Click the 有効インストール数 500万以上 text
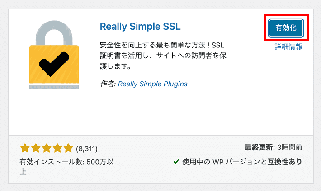Image resolution: width=321 pixels, height=191 pixels. tap(66, 167)
